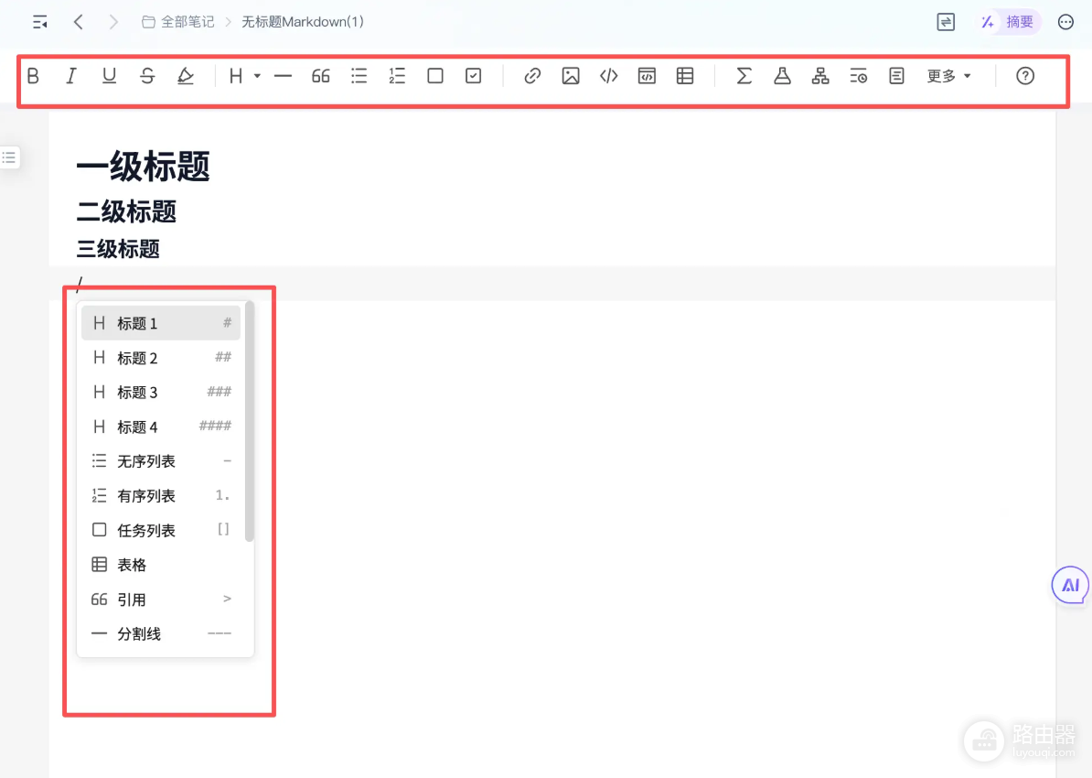Insert ordered list from toolbar
This screenshot has width=1092, height=778.
397,76
